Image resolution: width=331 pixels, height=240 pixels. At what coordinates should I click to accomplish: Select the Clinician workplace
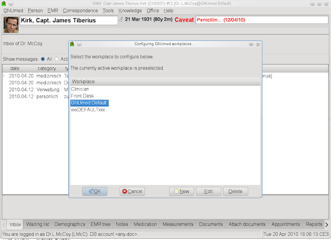click(80, 89)
